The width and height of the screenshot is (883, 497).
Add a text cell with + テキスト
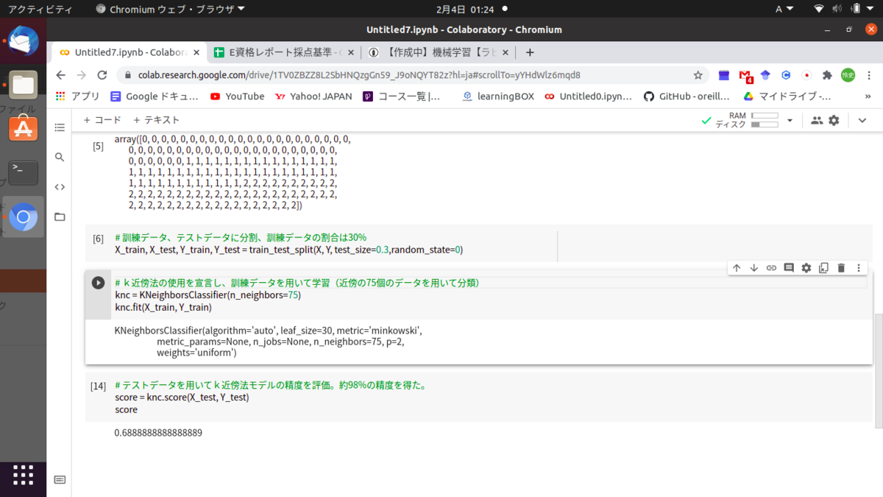(156, 120)
